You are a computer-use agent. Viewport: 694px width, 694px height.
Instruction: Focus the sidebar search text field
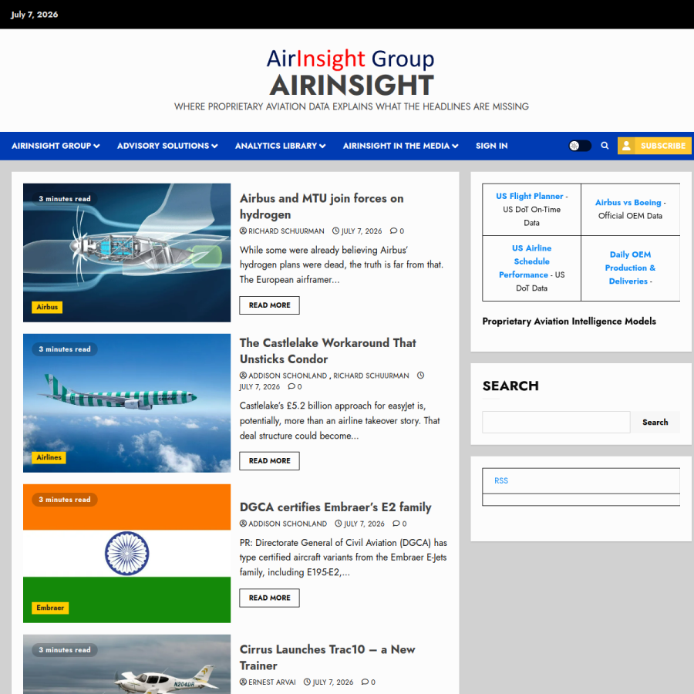click(x=556, y=423)
